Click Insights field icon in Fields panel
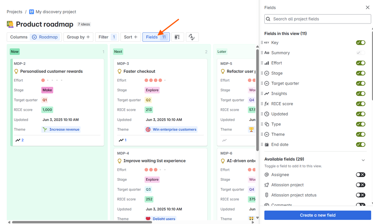The height and width of the screenshot is (224, 373). tap(267, 94)
